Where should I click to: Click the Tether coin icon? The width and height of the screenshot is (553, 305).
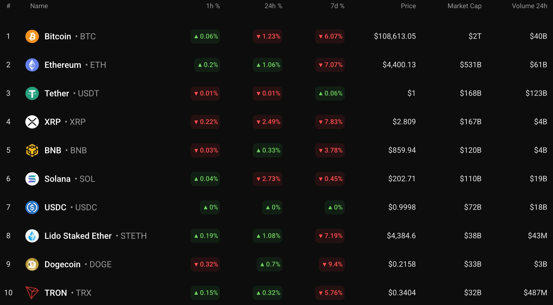32,93
